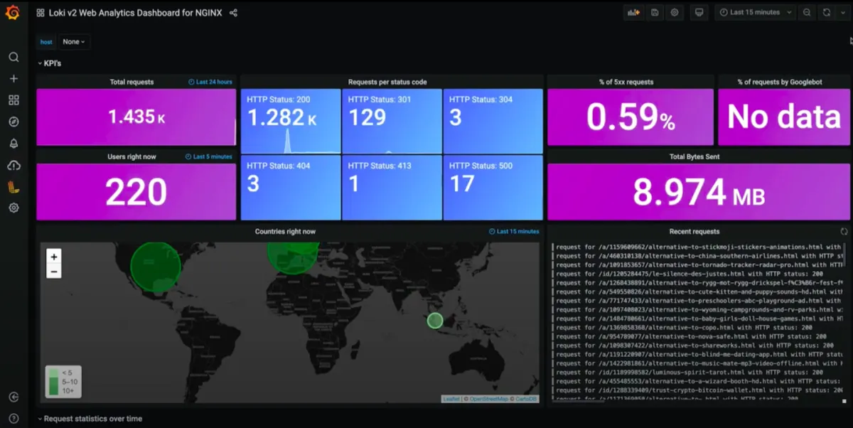853x428 pixels.
Task: Click the HTTP Status: 404 stat tile
Action: click(291, 188)
